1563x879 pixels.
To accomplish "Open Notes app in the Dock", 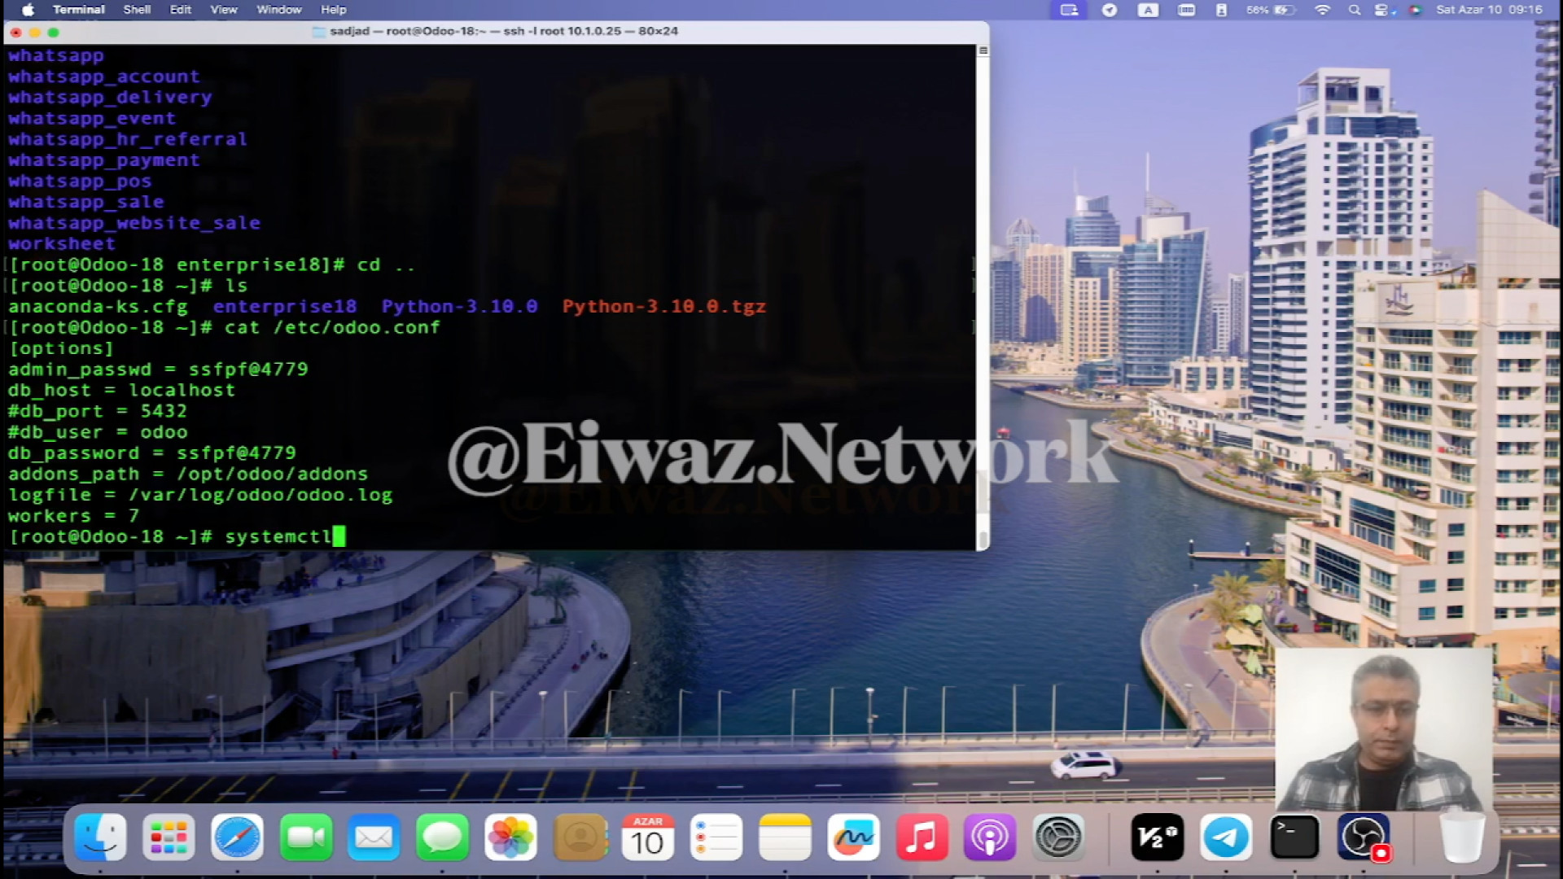I will pyautogui.click(x=785, y=837).
